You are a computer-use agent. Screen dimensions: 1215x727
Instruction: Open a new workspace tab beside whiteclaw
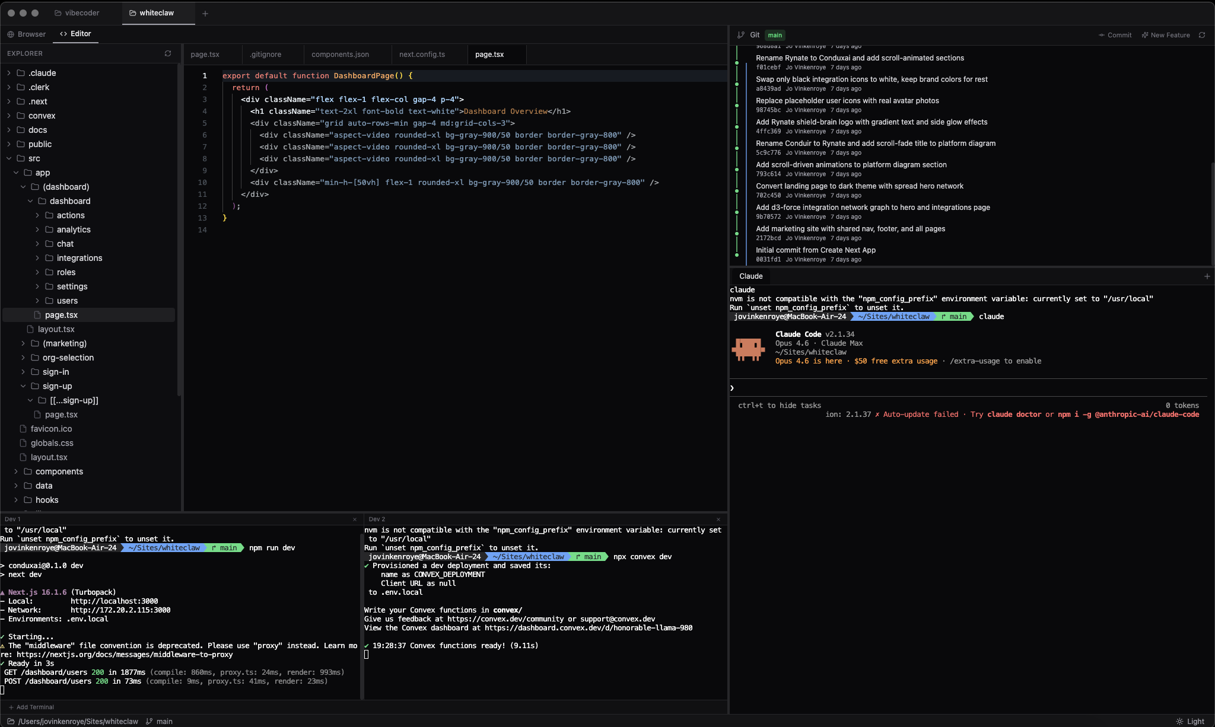pyautogui.click(x=205, y=13)
